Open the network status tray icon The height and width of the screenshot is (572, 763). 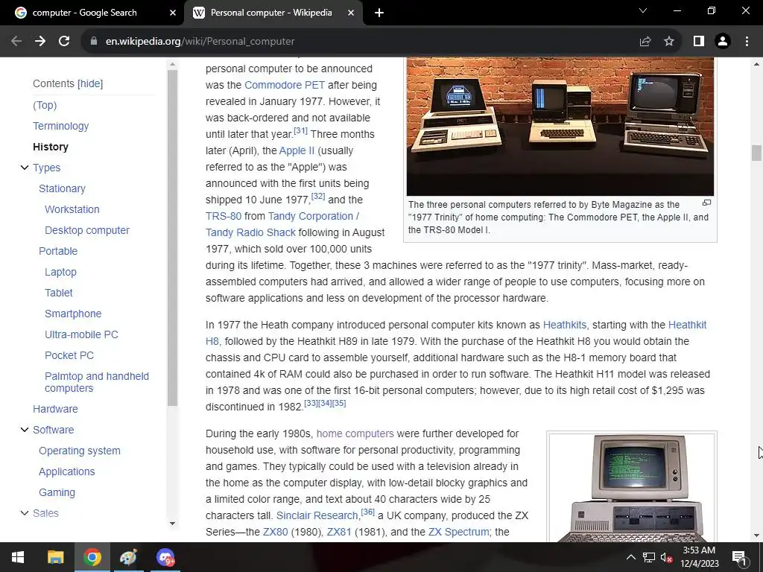point(649,557)
